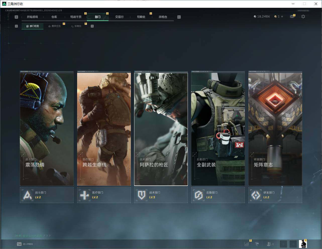Click the 三角洲行动 window title
Viewport: 322px width, 249px height.
(15, 4)
